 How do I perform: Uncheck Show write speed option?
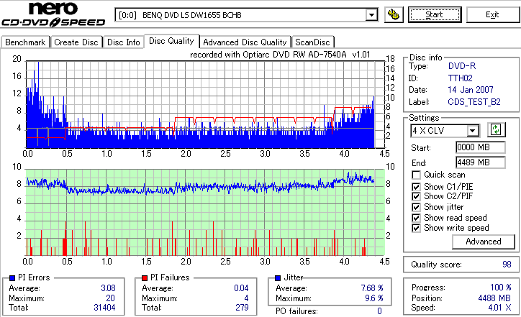tap(416, 228)
